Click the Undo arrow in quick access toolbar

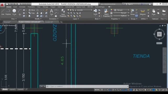pos(22,4)
